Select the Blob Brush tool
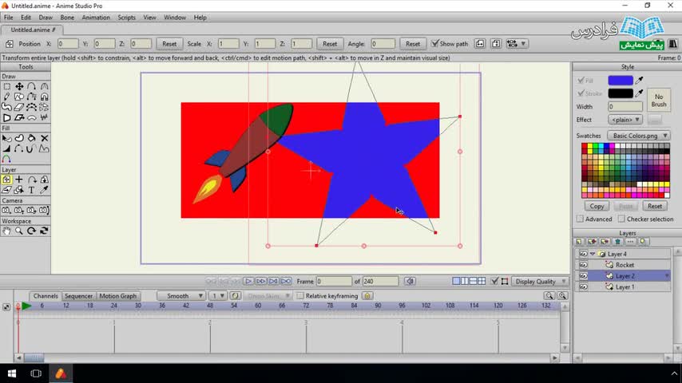The height and width of the screenshot is (383, 682). click(x=6, y=107)
